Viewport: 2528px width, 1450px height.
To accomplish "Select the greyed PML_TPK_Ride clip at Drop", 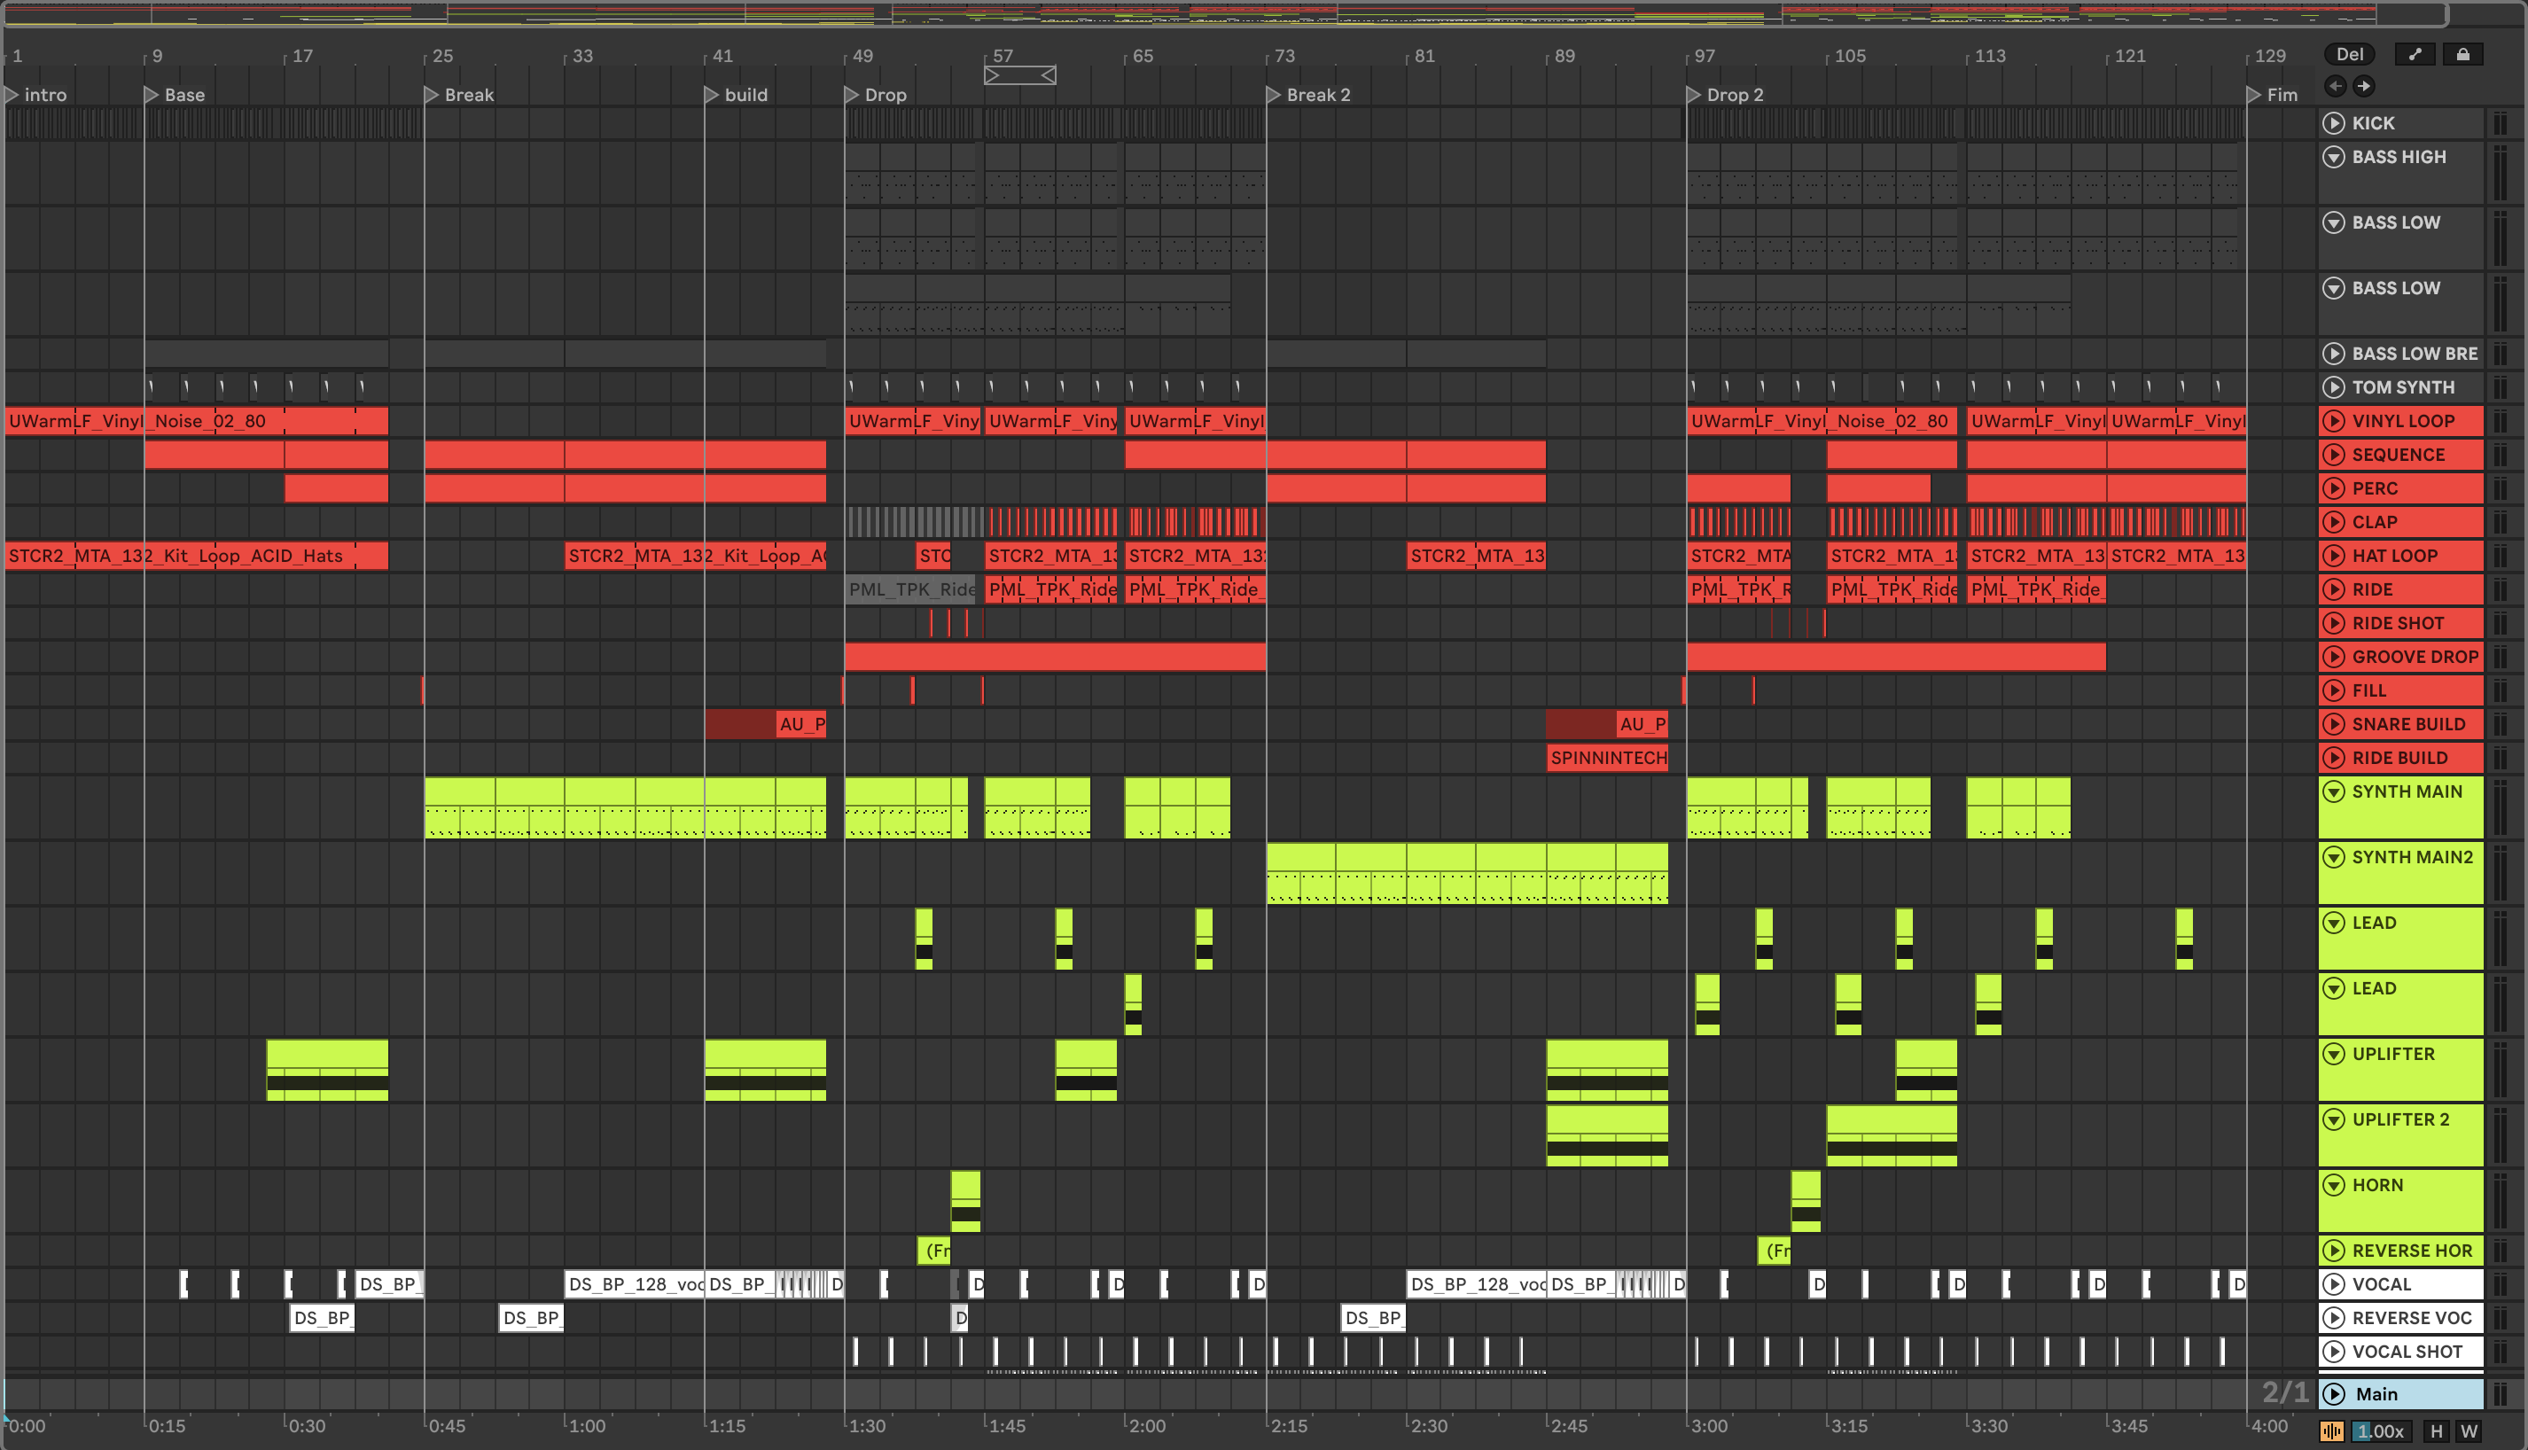I will pos(912,589).
